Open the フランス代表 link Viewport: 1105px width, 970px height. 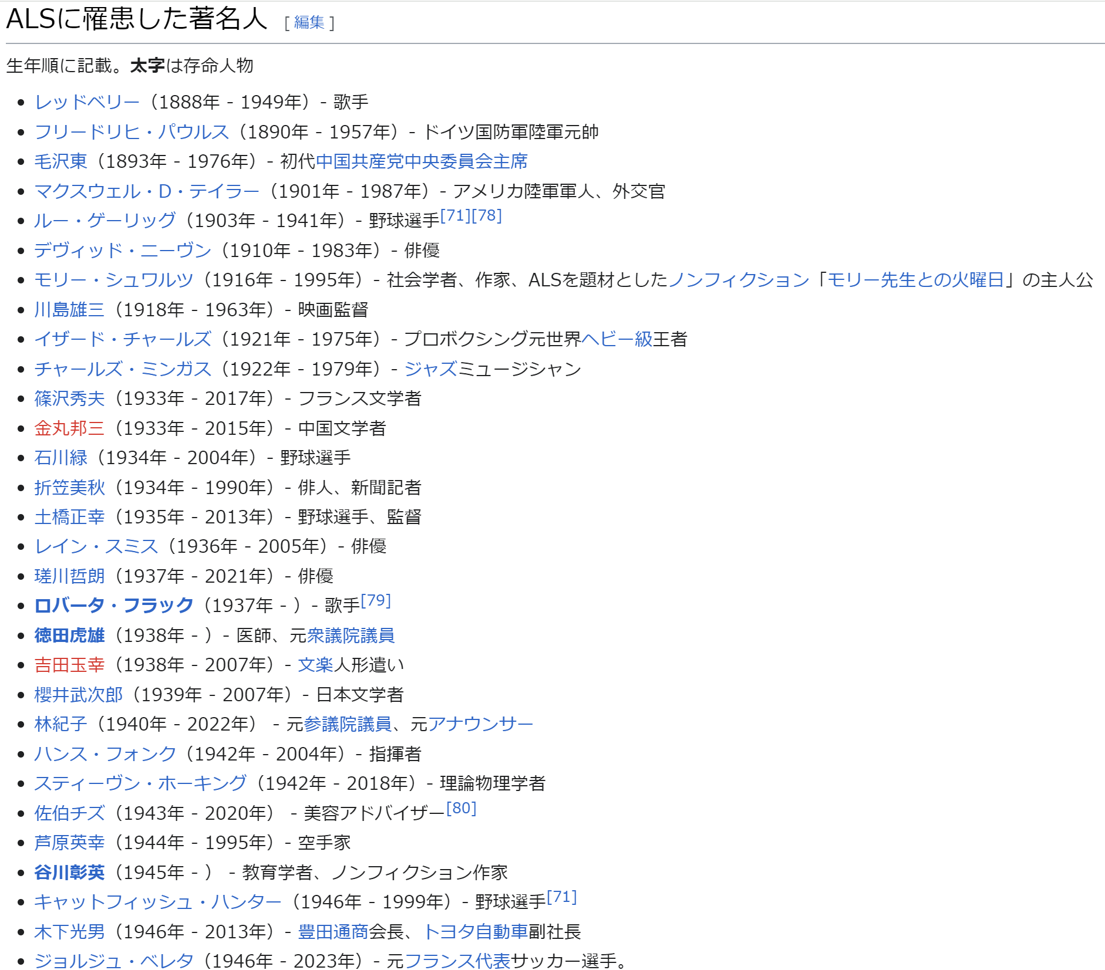pyautogui.click(x=457, y=961)
